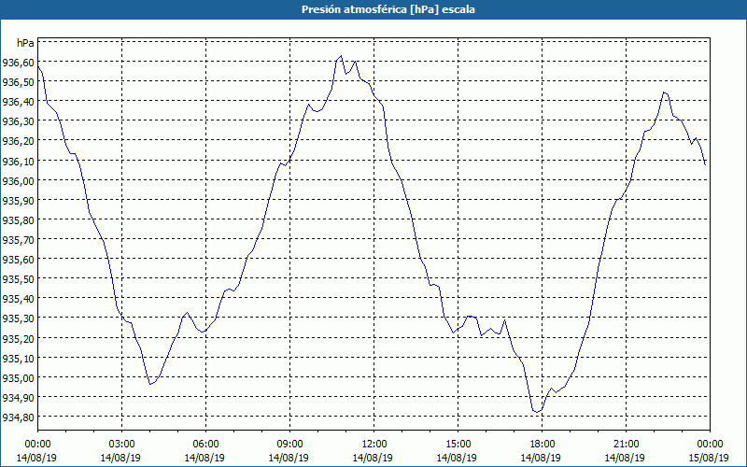Click the 15/08/19 date label
This screenshot has width=747, height=467.
click(x=710, y=458)
